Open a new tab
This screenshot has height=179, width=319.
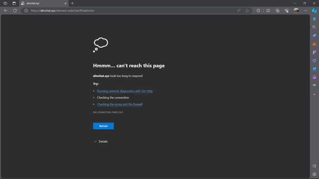tap(72, 3)
